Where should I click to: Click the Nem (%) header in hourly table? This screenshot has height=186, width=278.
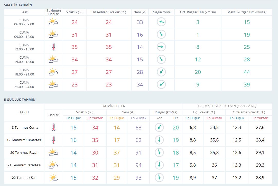(x=140, y=12)
